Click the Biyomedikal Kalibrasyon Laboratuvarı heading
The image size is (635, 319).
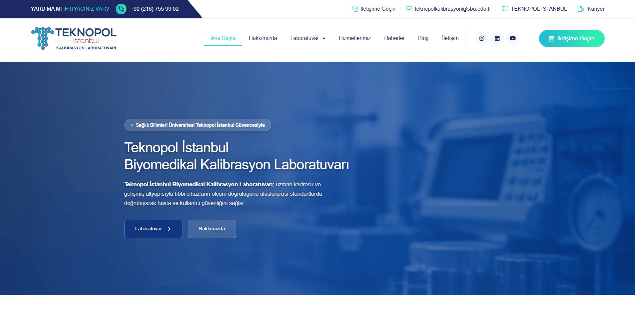(x=236, y=165)
